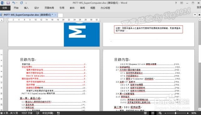The width and height of the screenshot is (201, 115).
Task: Click the left page 目錄內容 heading
Action: [28, 60]
